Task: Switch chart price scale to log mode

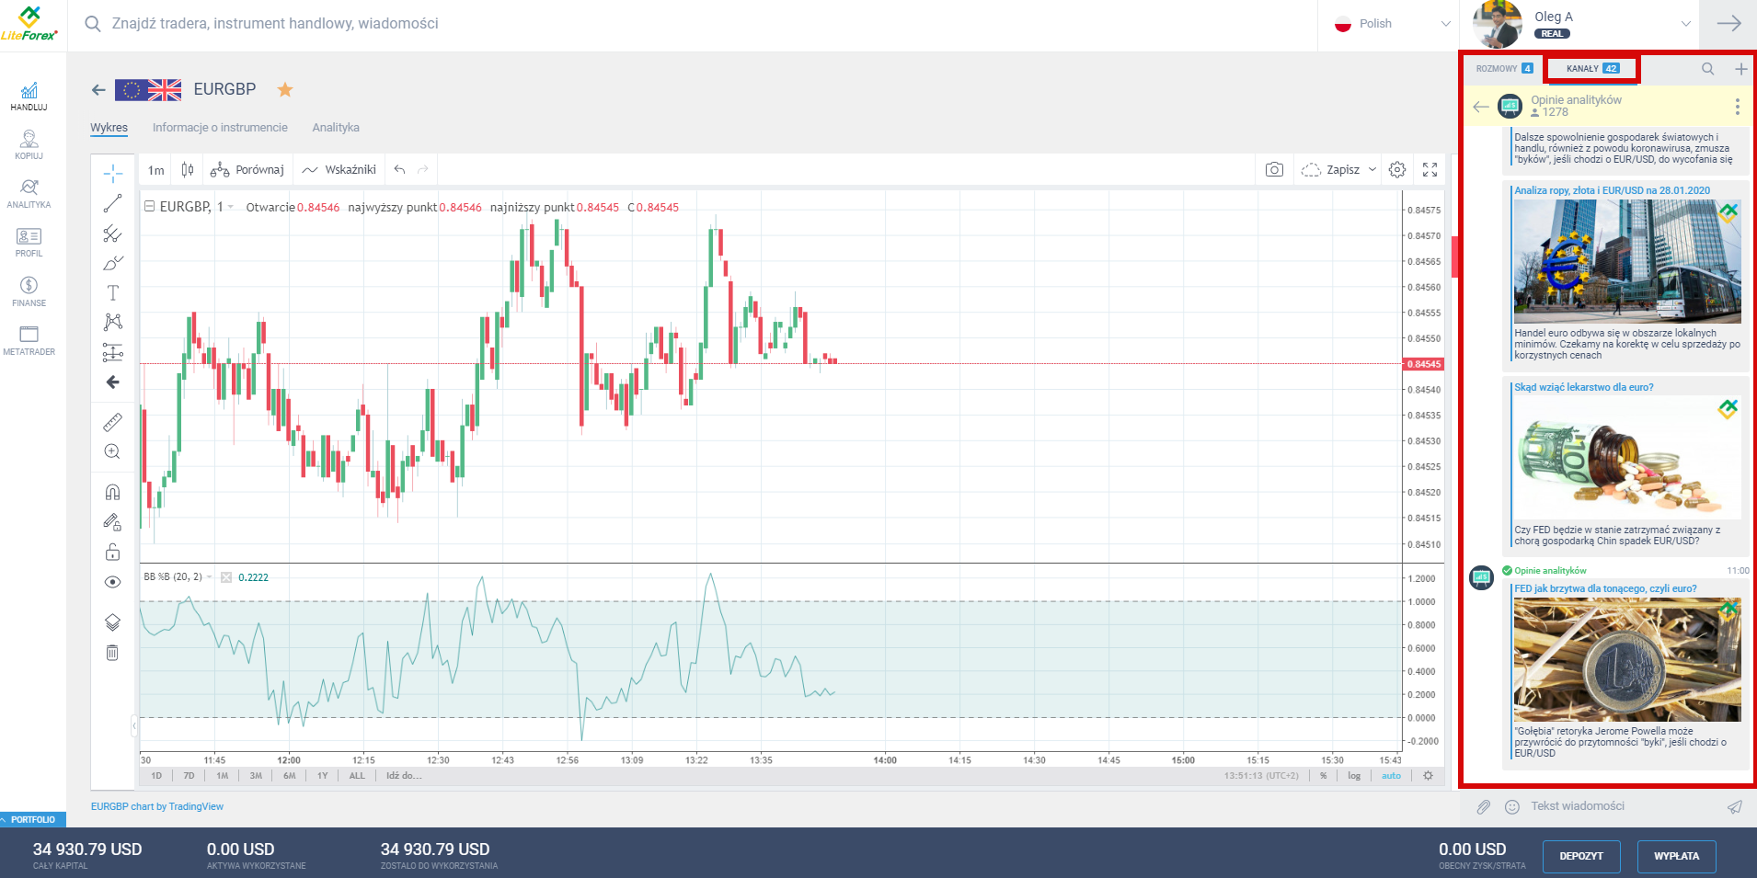Action: pyautogui.click(x=1353, y=775)
